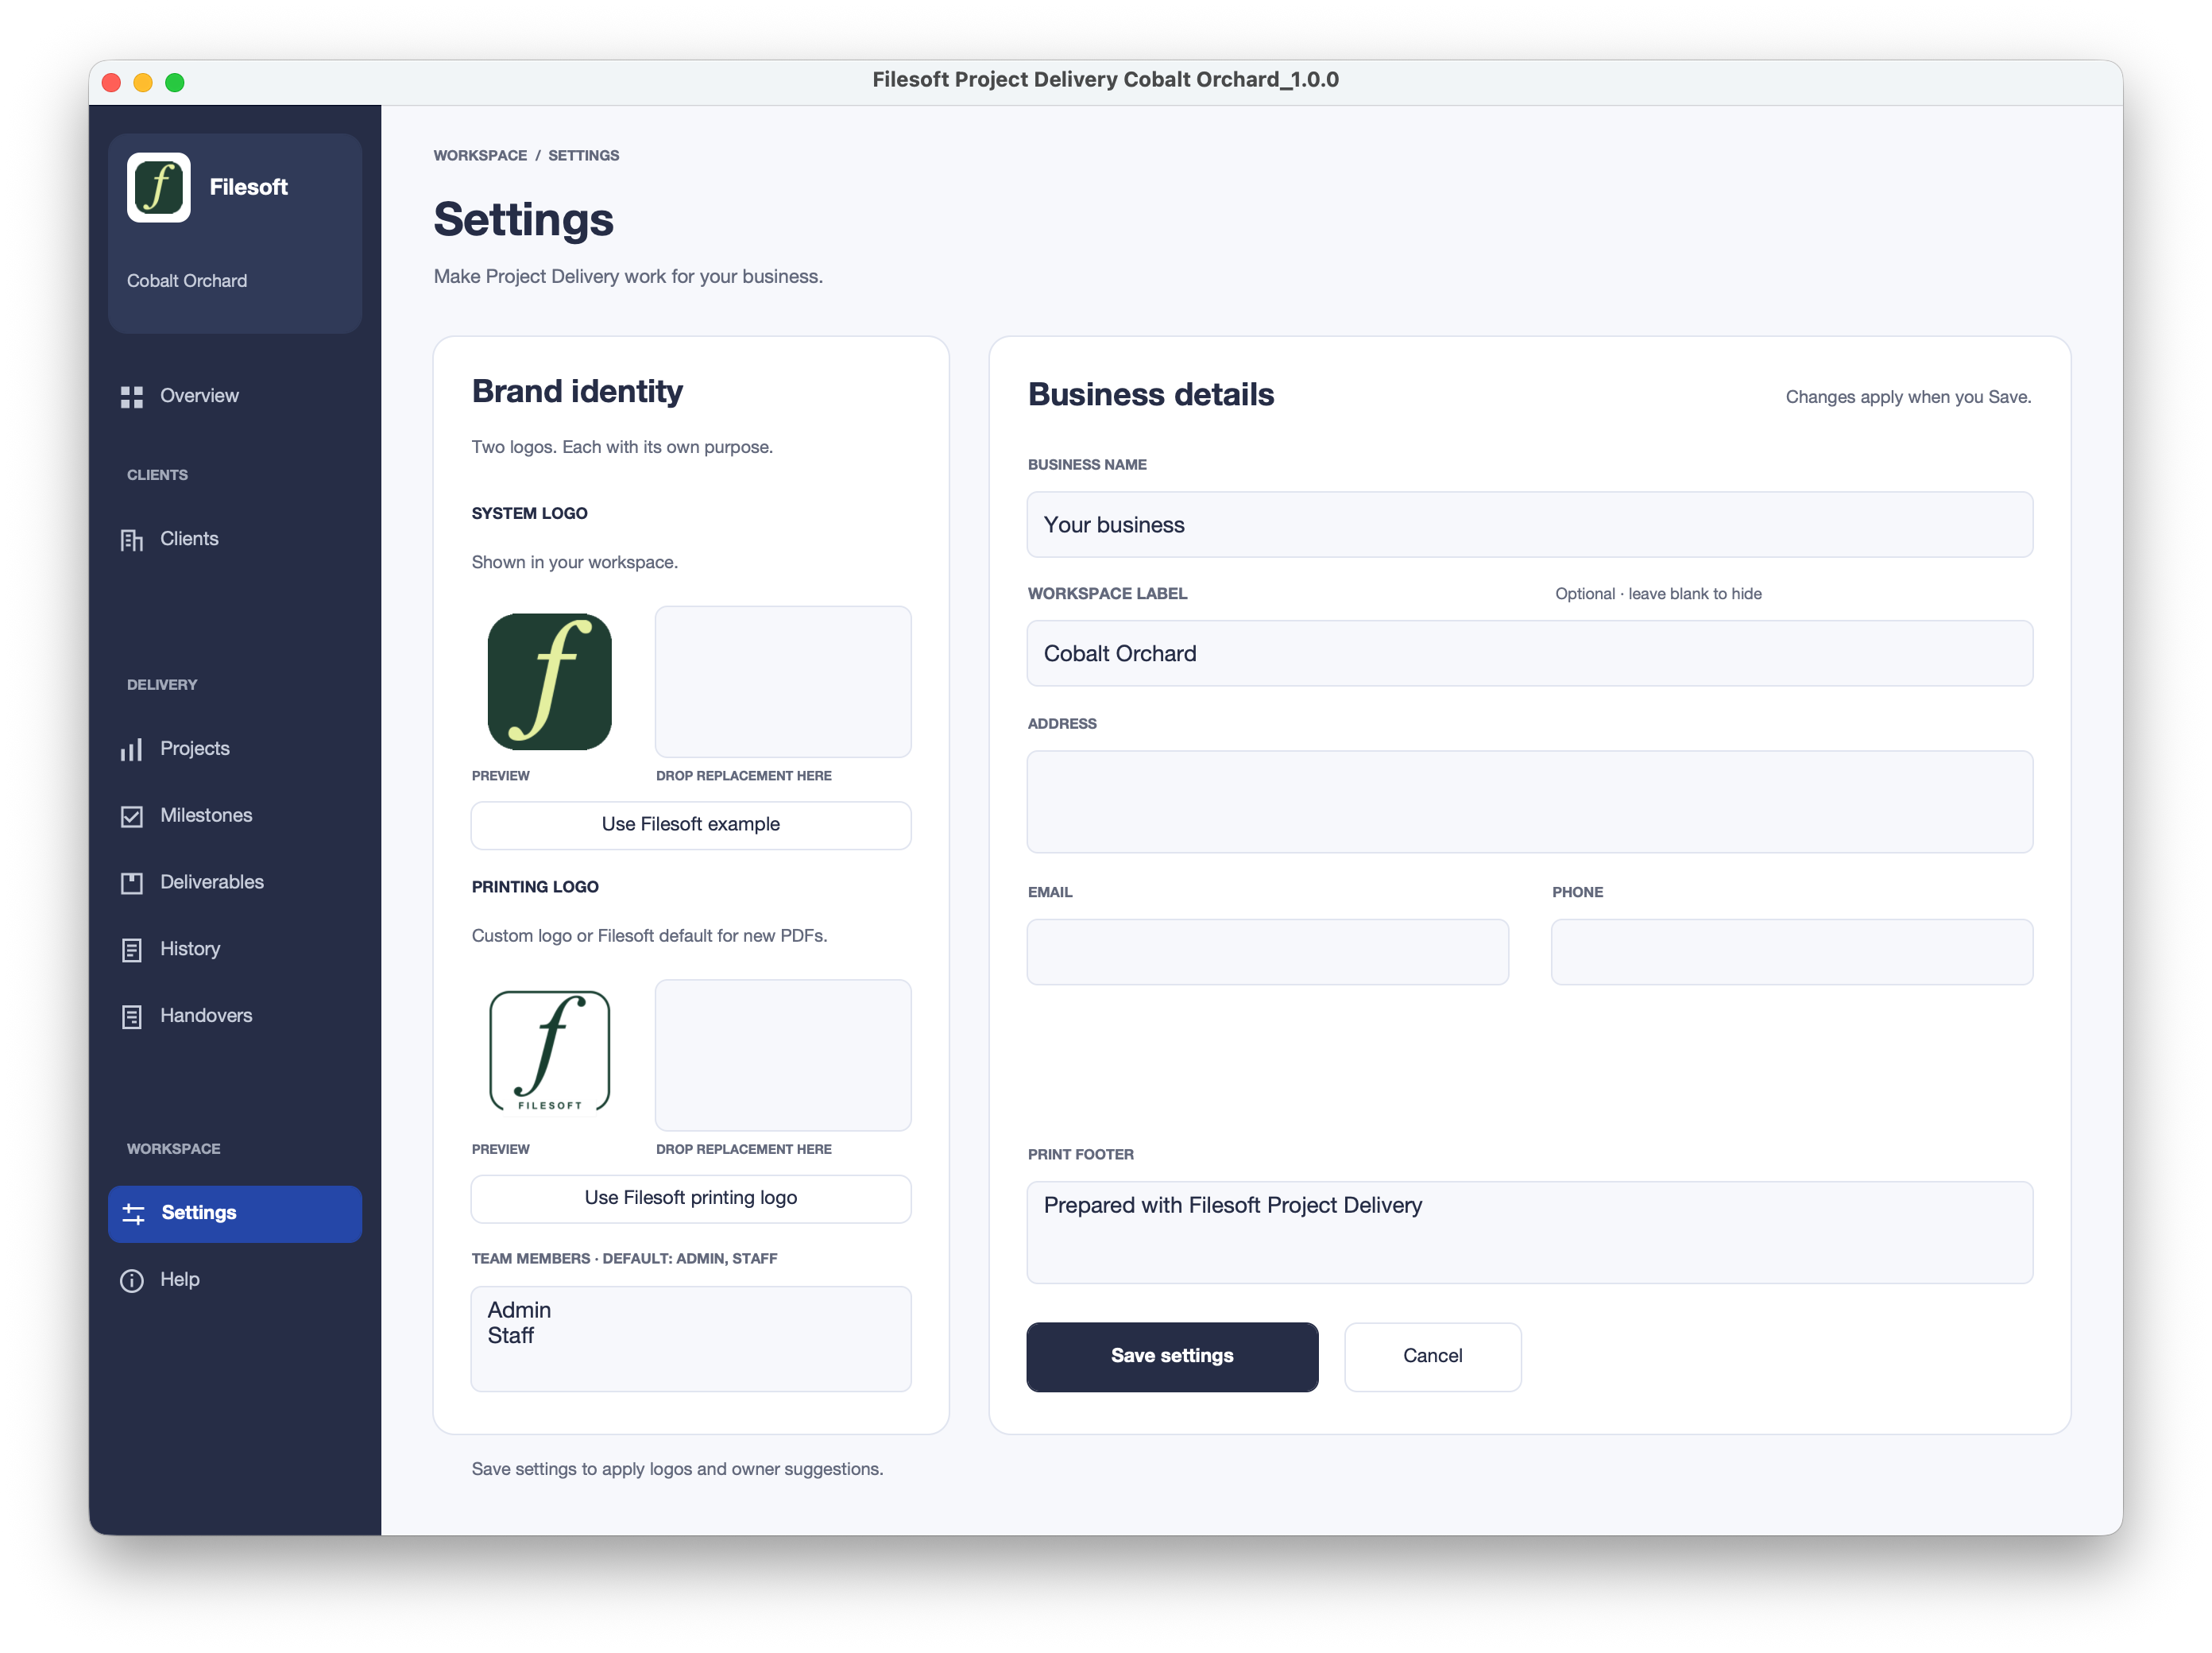
Task: Click 'Save settings to apply logos' note
Action: tap(677, 1469)
